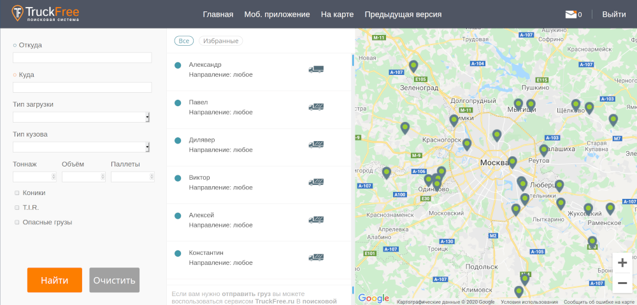Click the Google logo on the map
Image resolution: width=637 pixels, height=305 pixels.
pos(373,298)
